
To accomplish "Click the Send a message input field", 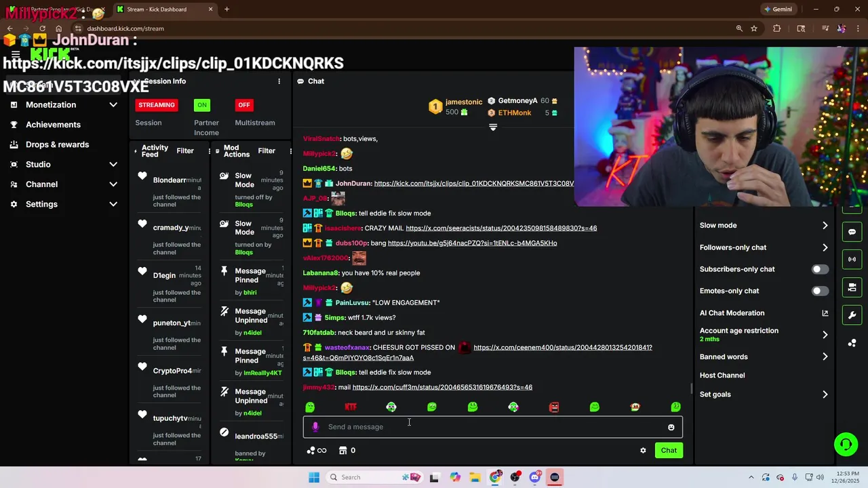I will pyautogui.click(x=493, y=427).
